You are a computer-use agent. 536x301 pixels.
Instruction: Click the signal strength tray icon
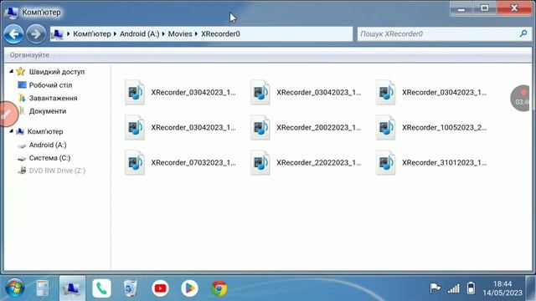coord(454,288)
